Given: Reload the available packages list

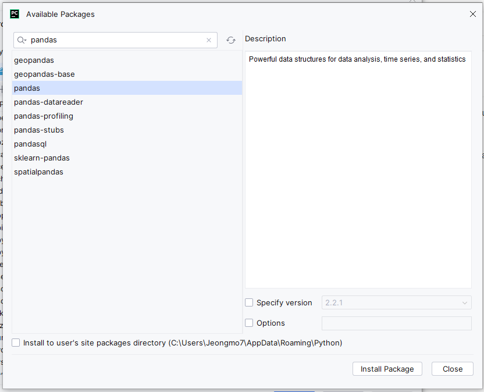Looking at the screenshot, I should [x=231, y=40].
